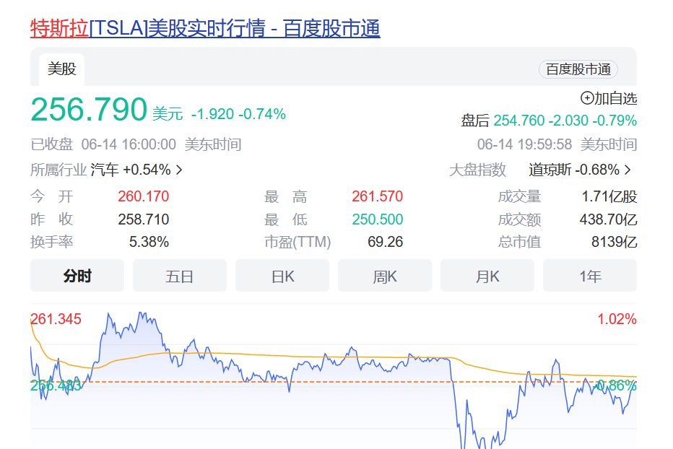The width and height of the screenshot is (673, 449).
Task: Click the 最高 value 261.570
Action: click(x=377, y=196)
